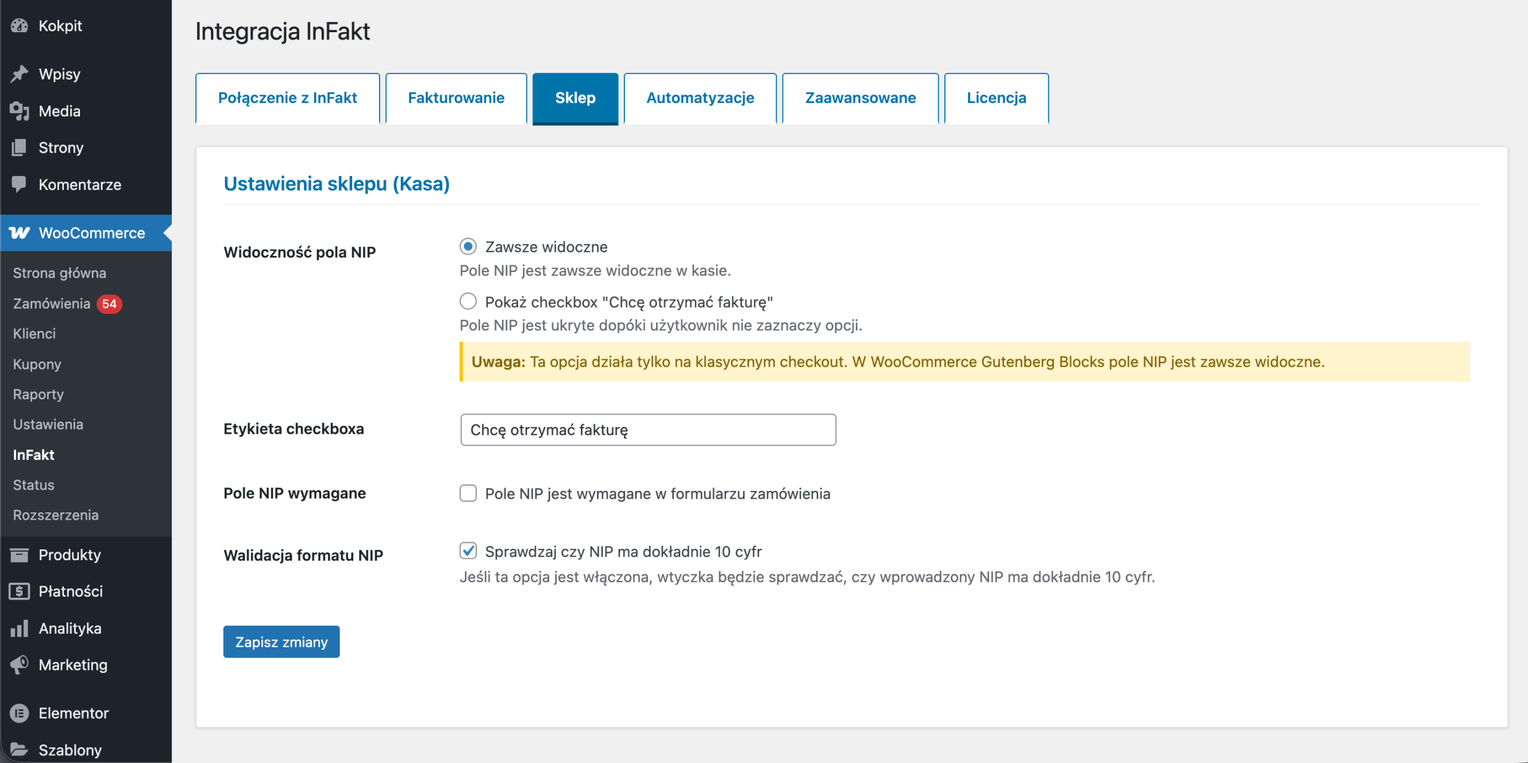Open the Automatyzacje tab
The height and width of the screenshot is (763, 1528).
pyautogui.click(x=700, y=98)
